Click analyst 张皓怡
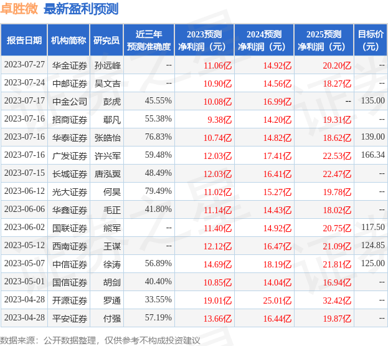The image size is (388, 346). click(108, 138)
